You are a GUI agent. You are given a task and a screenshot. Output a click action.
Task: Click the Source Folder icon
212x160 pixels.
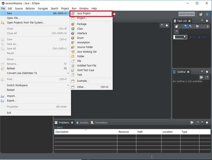(x=73, y=47)
